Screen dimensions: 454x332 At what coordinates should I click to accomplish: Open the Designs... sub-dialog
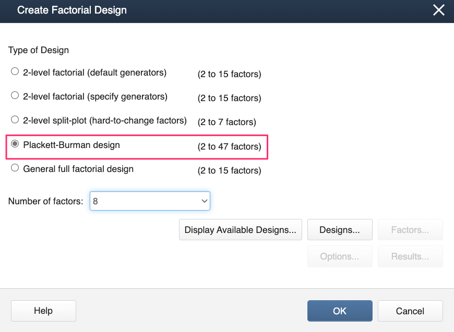tap(339, 229)
